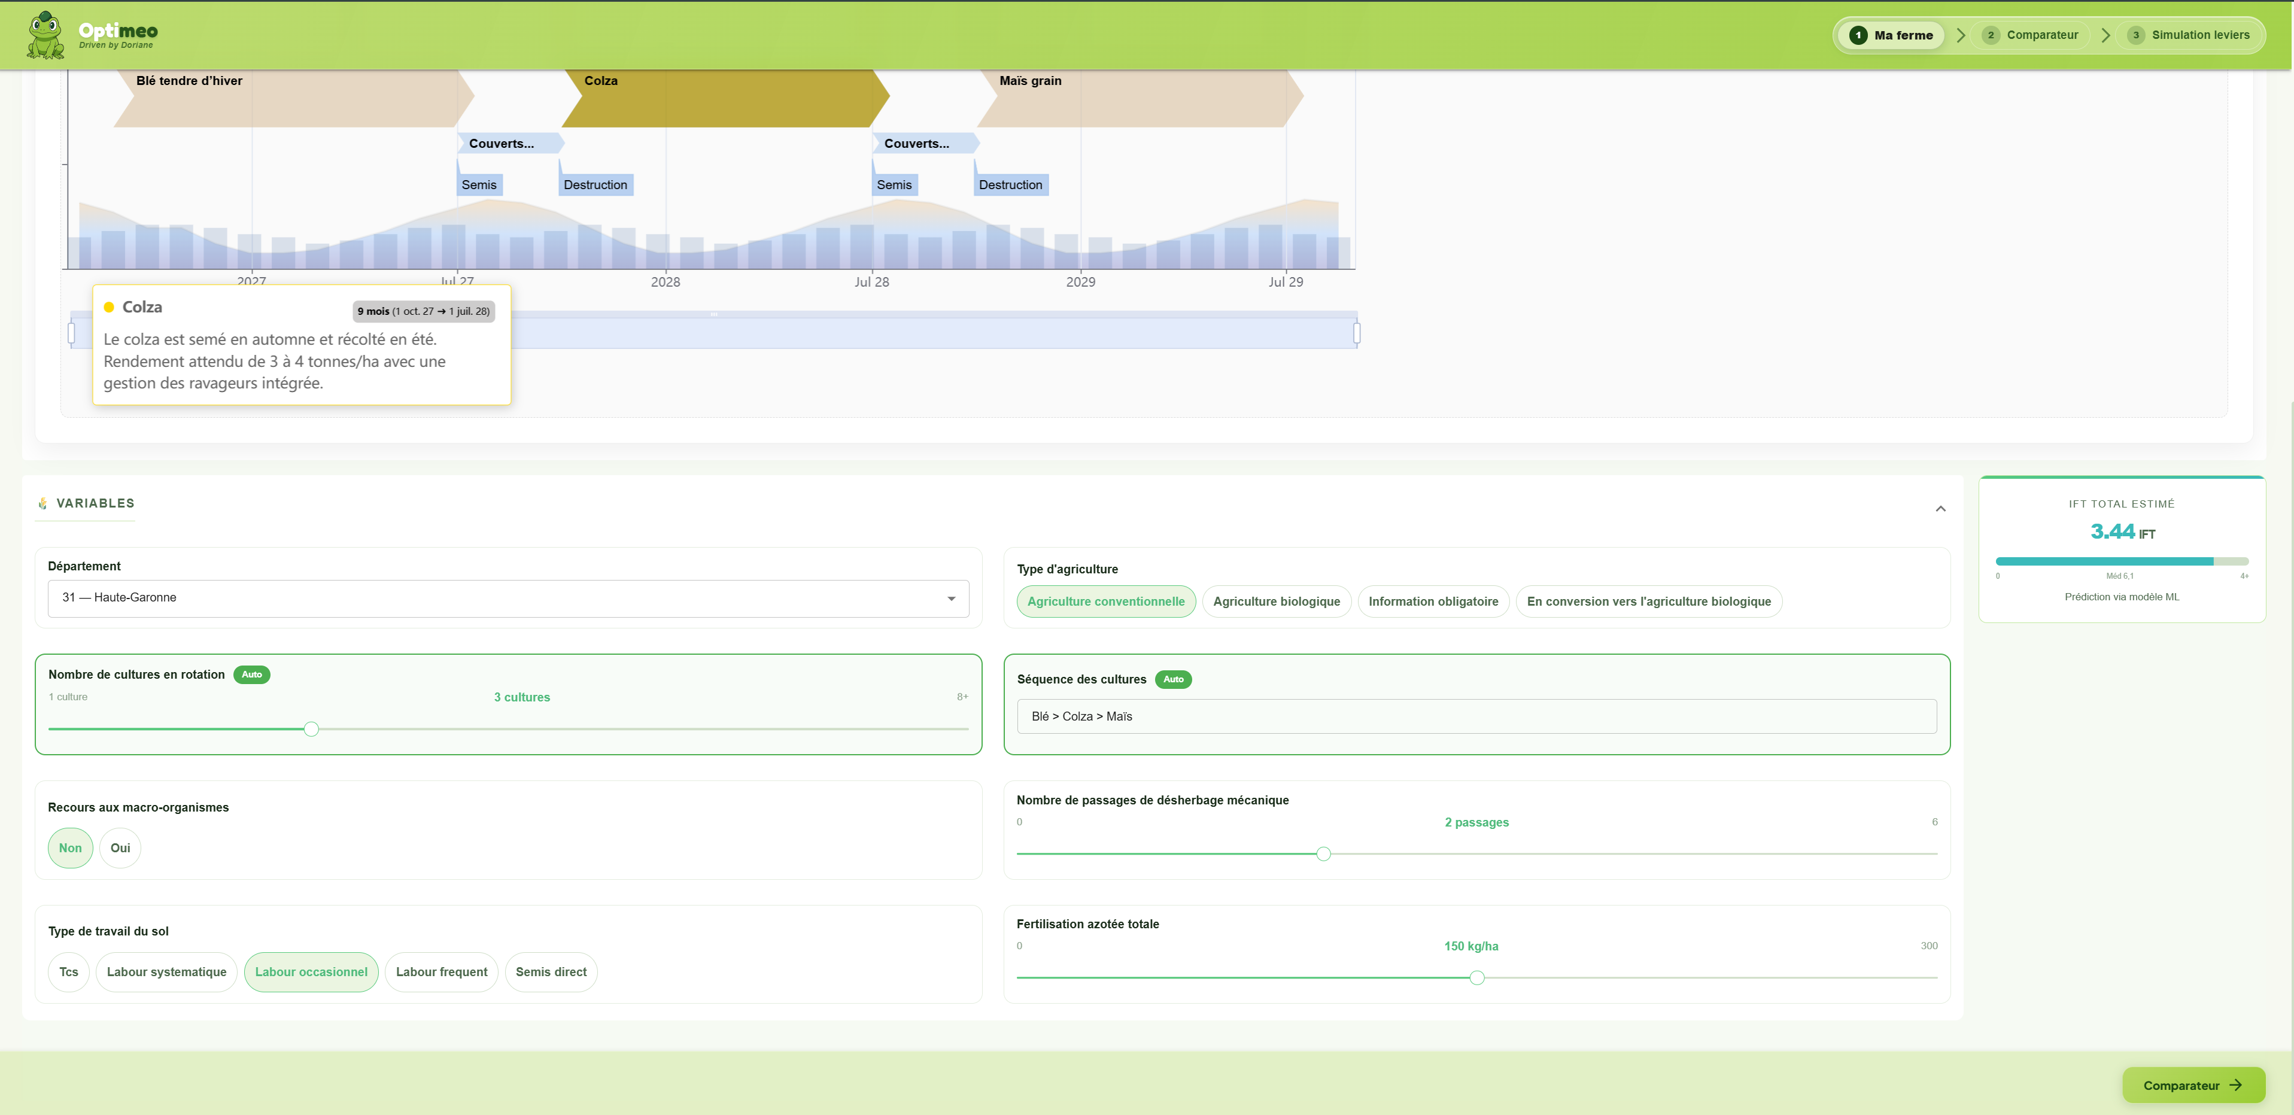
Task: Click the yellow Colza dot in tooltip
Action: pyautogui.click(x=110, y=307)
